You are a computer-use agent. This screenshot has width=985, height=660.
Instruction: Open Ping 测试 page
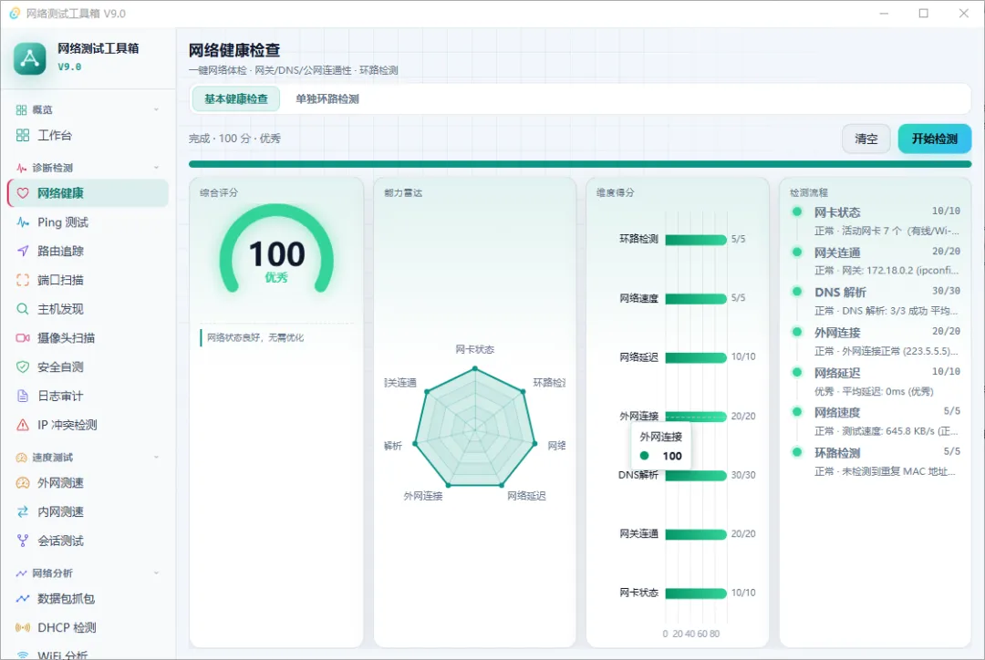tap(88, 222)
